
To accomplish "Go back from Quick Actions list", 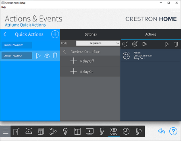I will (5, 34).
